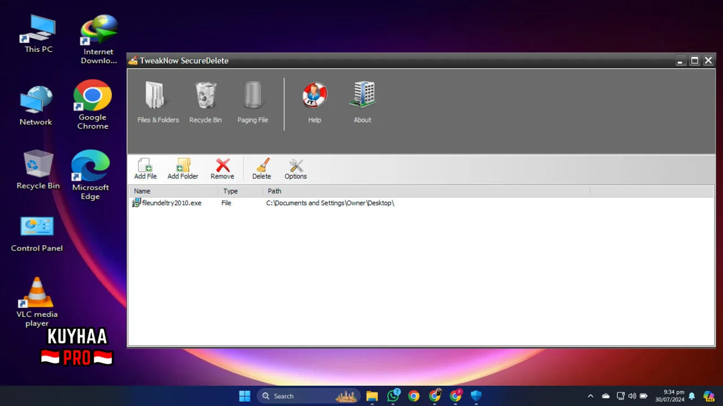This screenshot has width=723, height=406.
Task: Open WhatsApp from the taskbar
Action: tap(393, 396)
